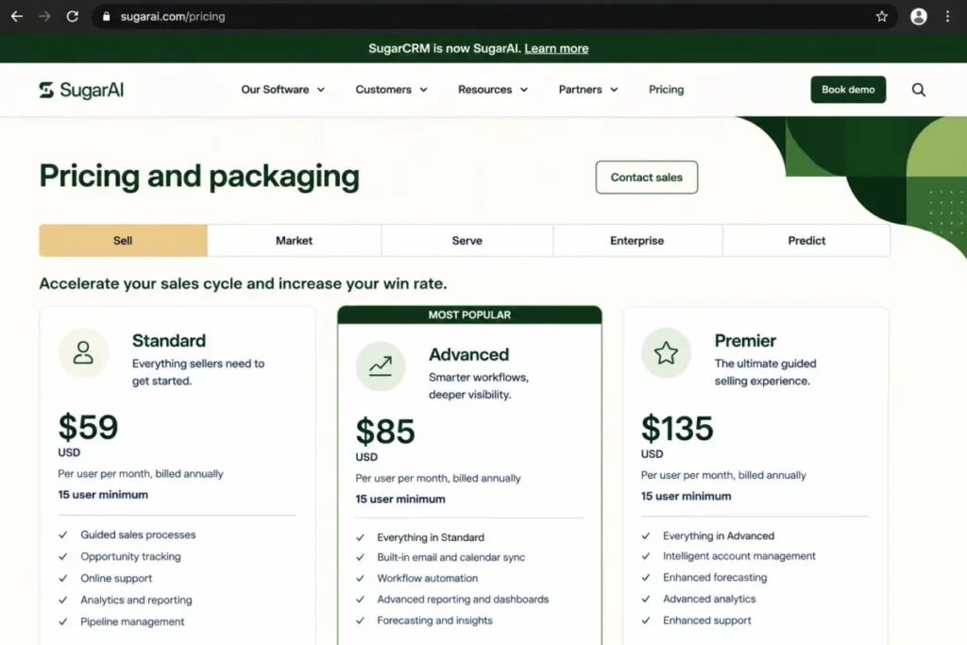Switch to the Serve tab
Screen dimensions: 967x645
click(x=467, y=241)
